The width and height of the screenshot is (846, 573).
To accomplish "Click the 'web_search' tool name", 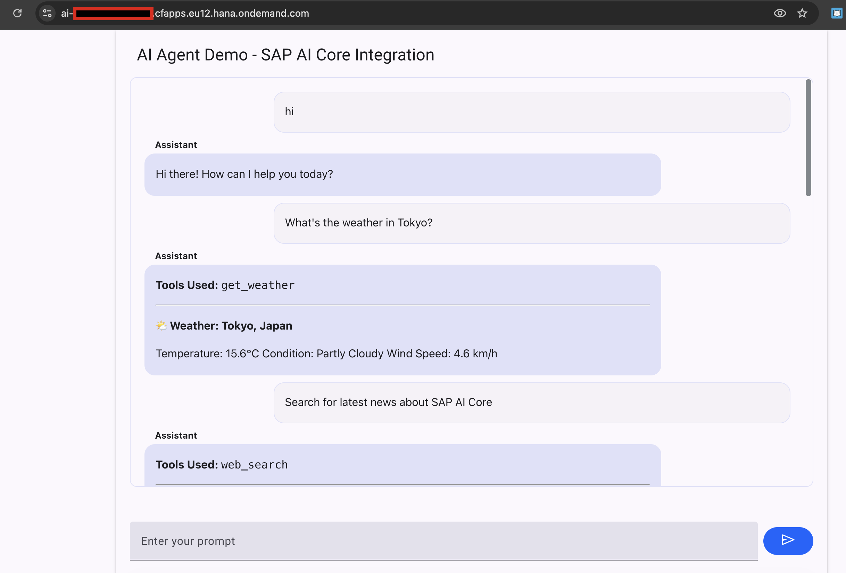I will point(255,465).
